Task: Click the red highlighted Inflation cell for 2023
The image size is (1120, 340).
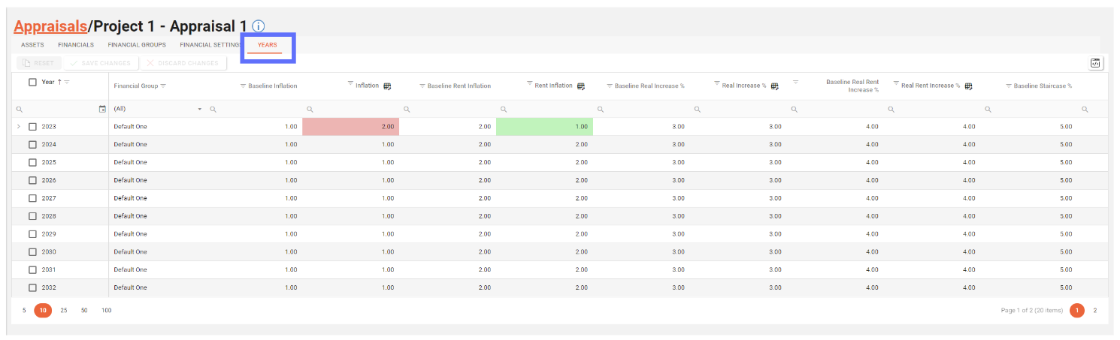Action: coord(350,127)
